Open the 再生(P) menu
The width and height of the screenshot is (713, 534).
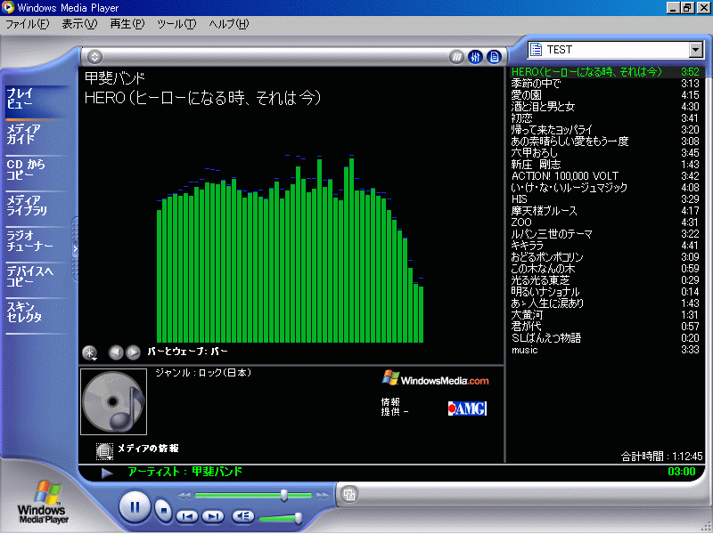(x=127, y=24)
